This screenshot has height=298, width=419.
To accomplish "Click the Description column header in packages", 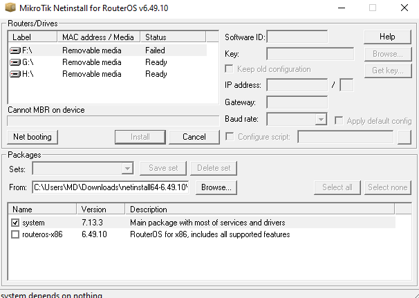I will (260, 209).
